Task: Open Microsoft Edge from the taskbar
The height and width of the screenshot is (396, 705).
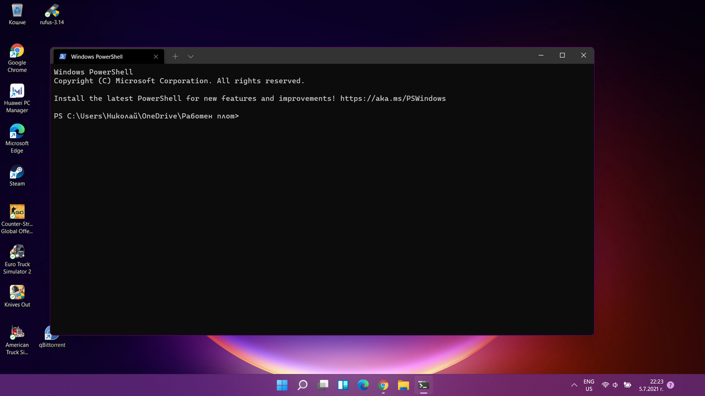Action: point(363,385)
